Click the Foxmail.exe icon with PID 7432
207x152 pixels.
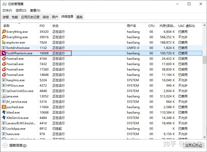click(4, 64)
